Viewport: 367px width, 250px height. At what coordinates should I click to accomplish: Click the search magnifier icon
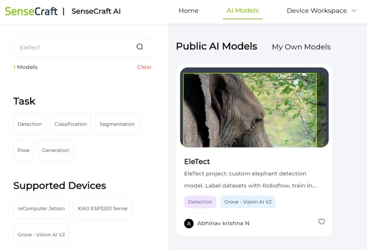pos(140,47)
